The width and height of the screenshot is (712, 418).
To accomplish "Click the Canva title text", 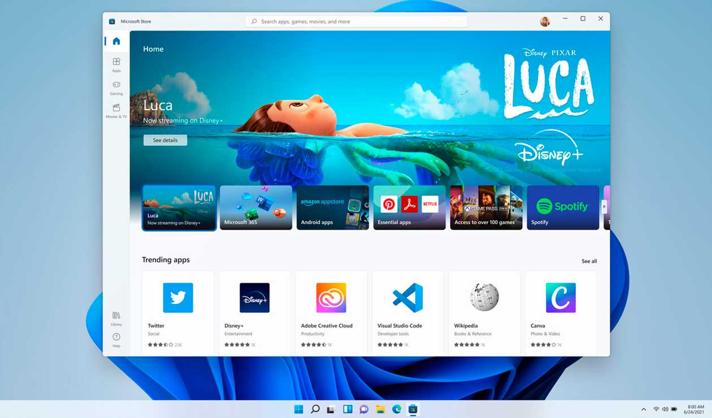I will pos(538,326).
